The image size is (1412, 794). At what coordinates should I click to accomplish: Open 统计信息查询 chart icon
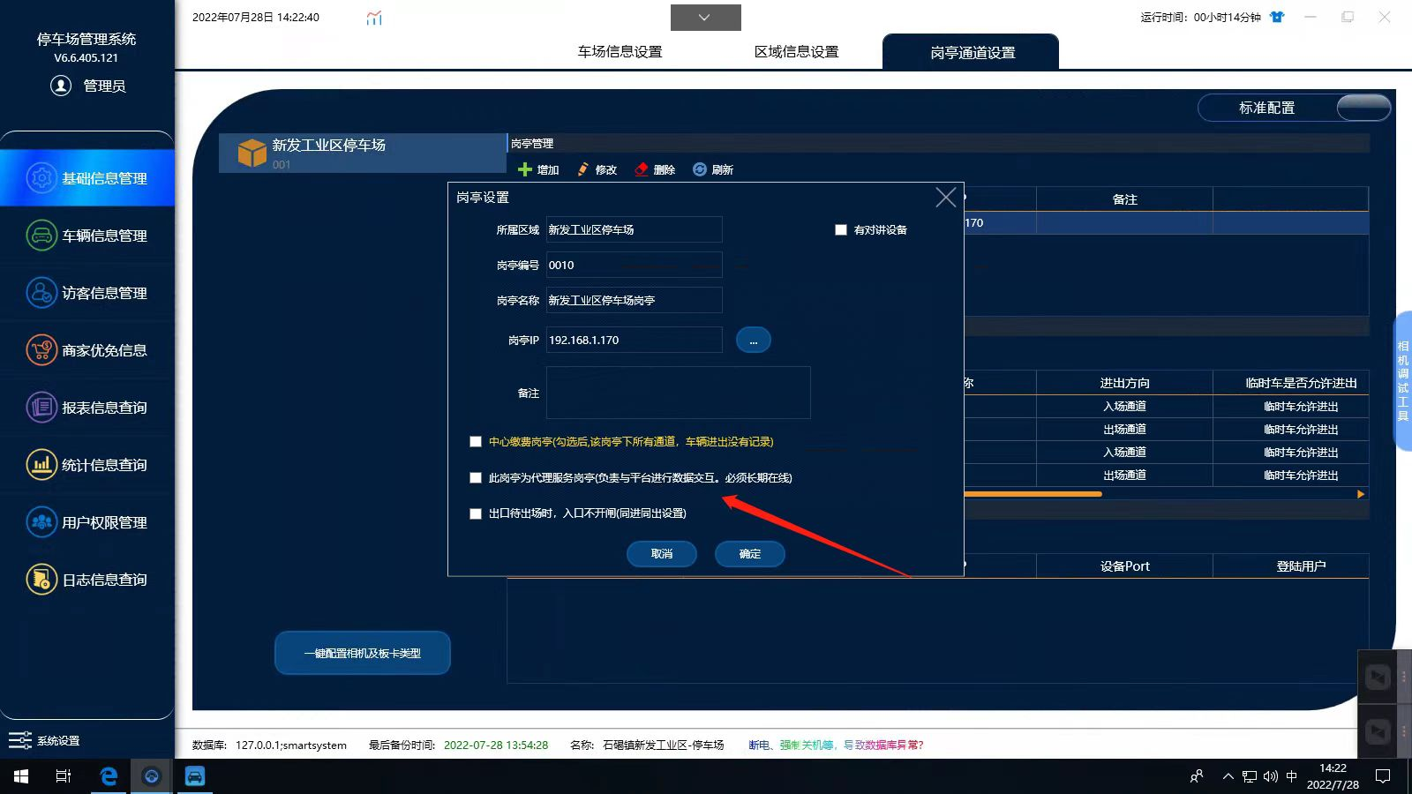(41, 465)
